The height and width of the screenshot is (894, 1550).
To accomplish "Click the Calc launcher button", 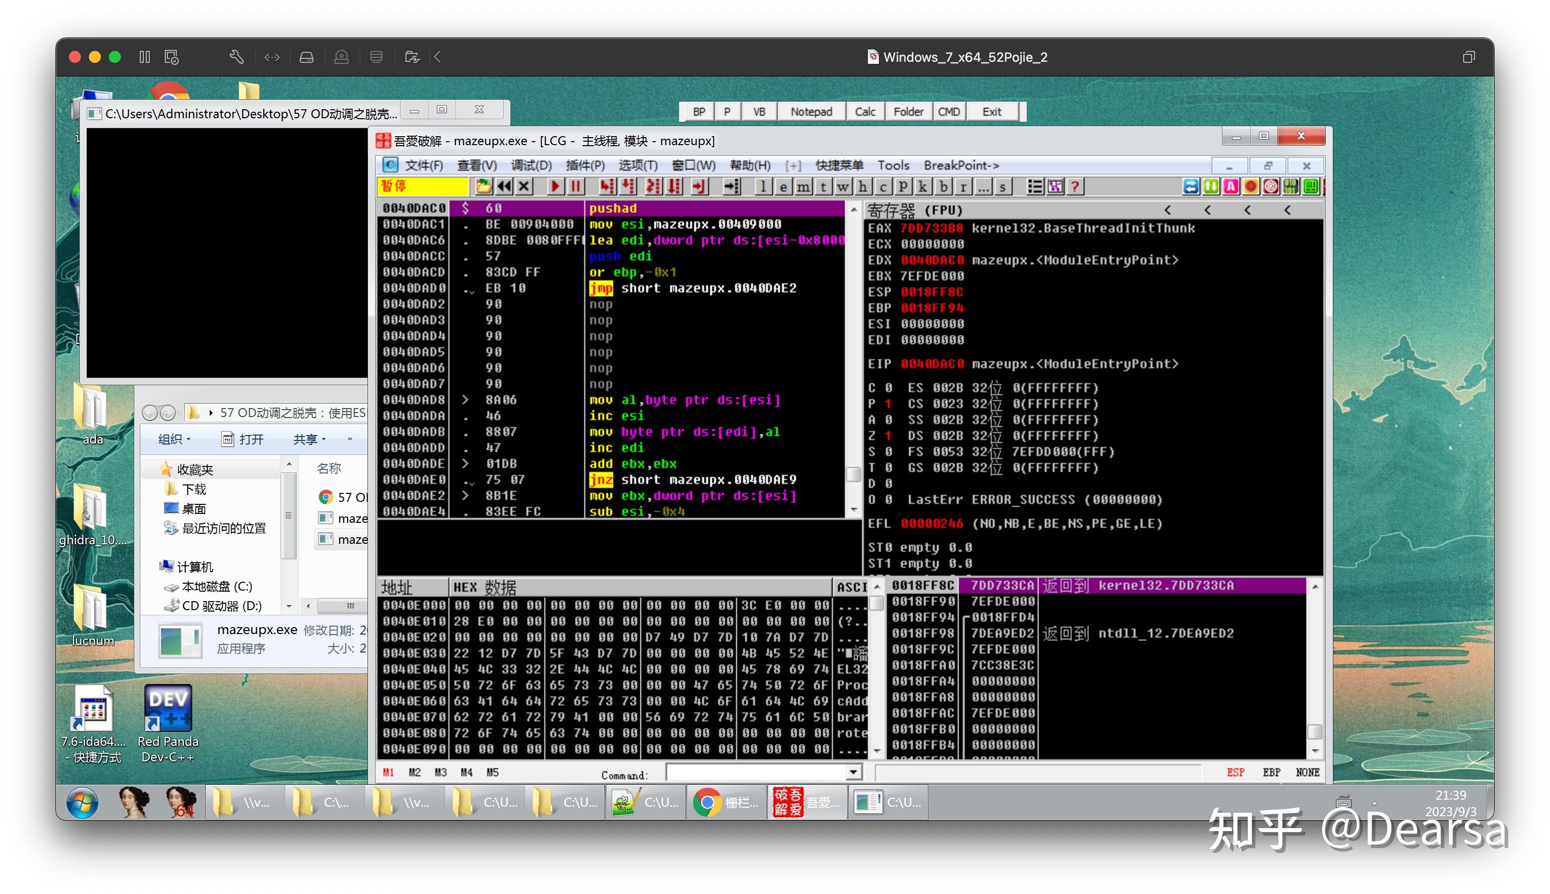I will 865,112.
